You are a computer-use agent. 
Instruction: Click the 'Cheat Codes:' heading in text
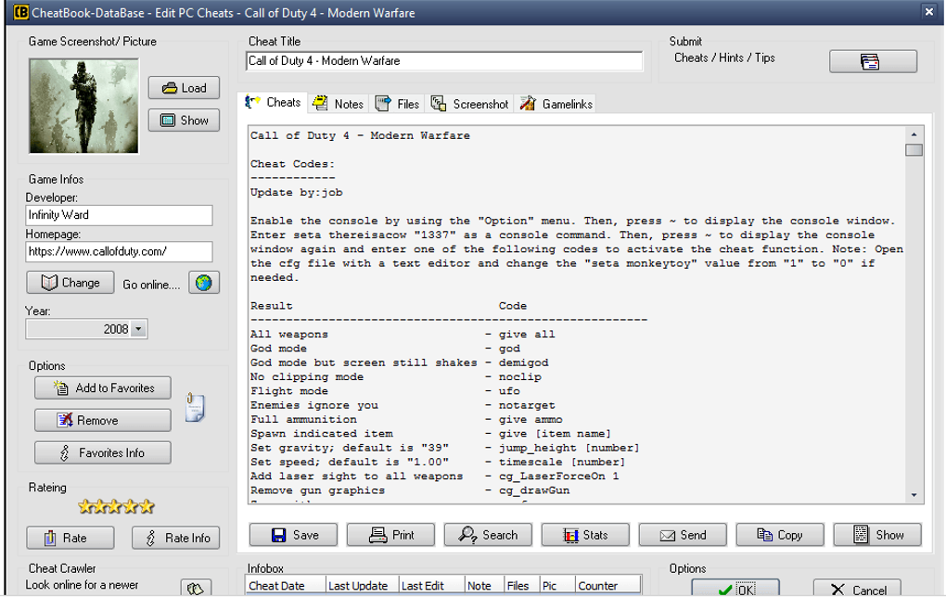(292, 164)
